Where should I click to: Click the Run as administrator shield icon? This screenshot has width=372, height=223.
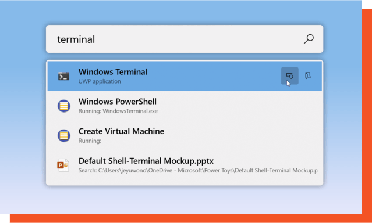point(290,75)
